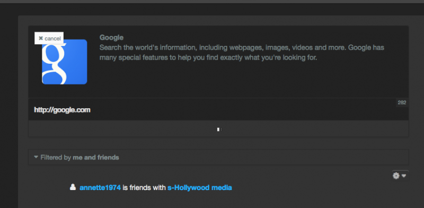The image size is (424, 208).
Task: Open s-Hollywood media profile link
Action: (x=200, y=187)
